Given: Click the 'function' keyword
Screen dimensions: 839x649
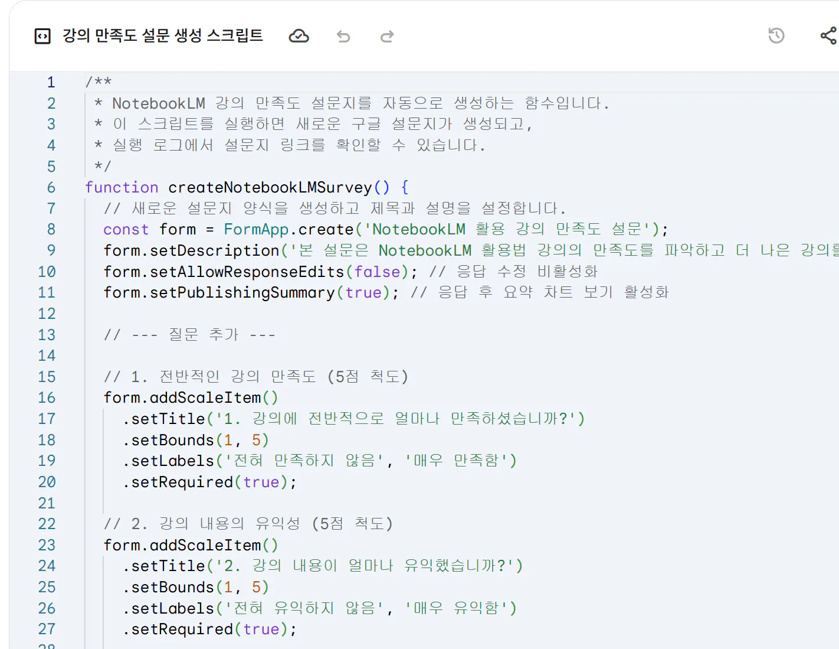Looking at the screenshot, I should (122, 187).
